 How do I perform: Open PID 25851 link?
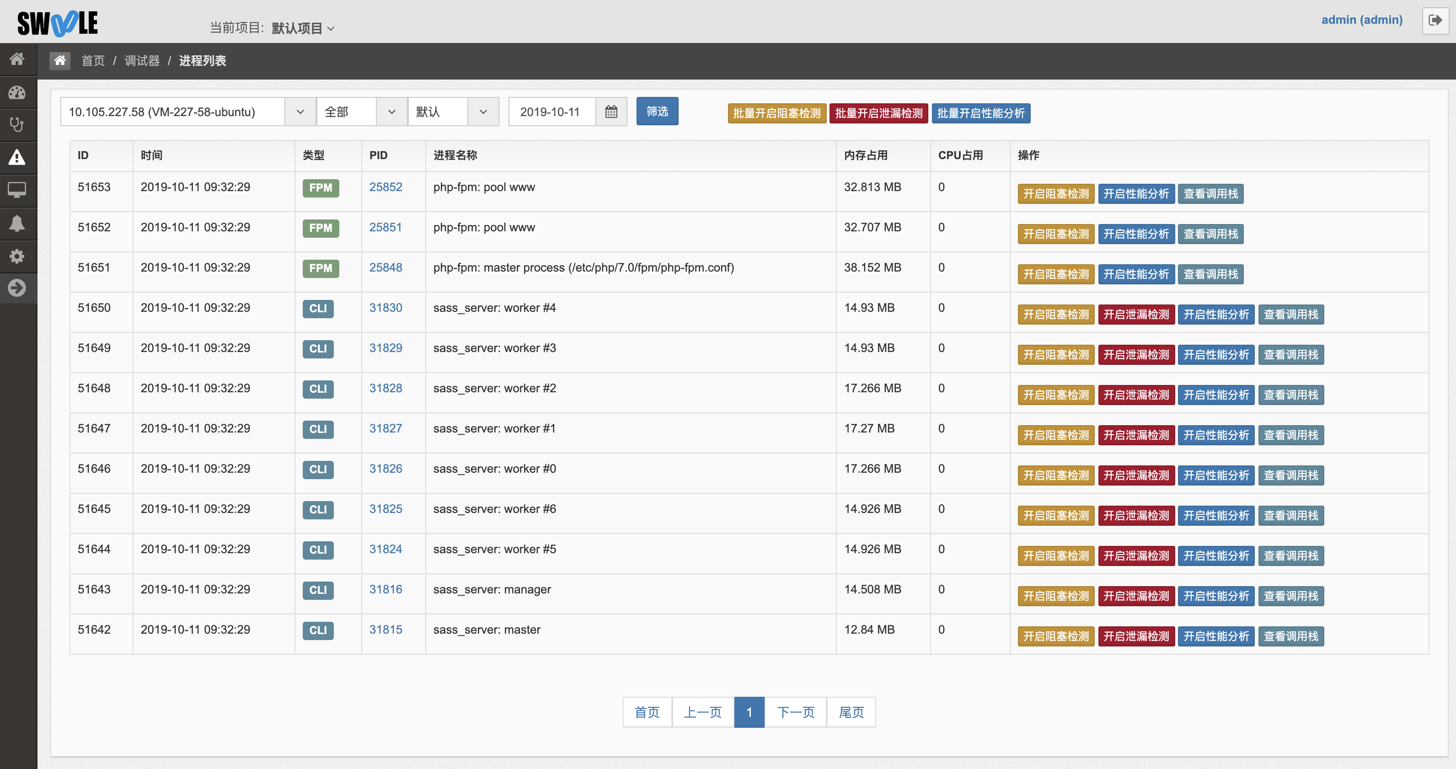coord(385,227)
